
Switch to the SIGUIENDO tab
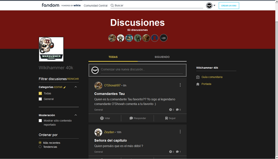click(162, 57)
